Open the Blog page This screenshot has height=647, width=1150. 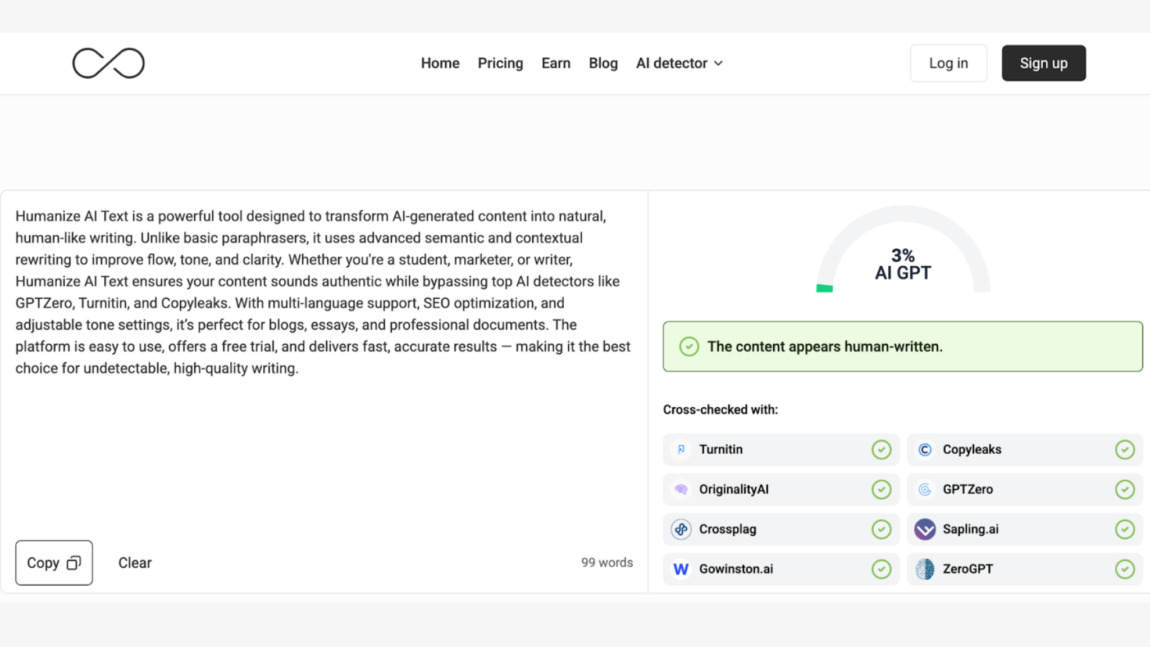[603, 63]
